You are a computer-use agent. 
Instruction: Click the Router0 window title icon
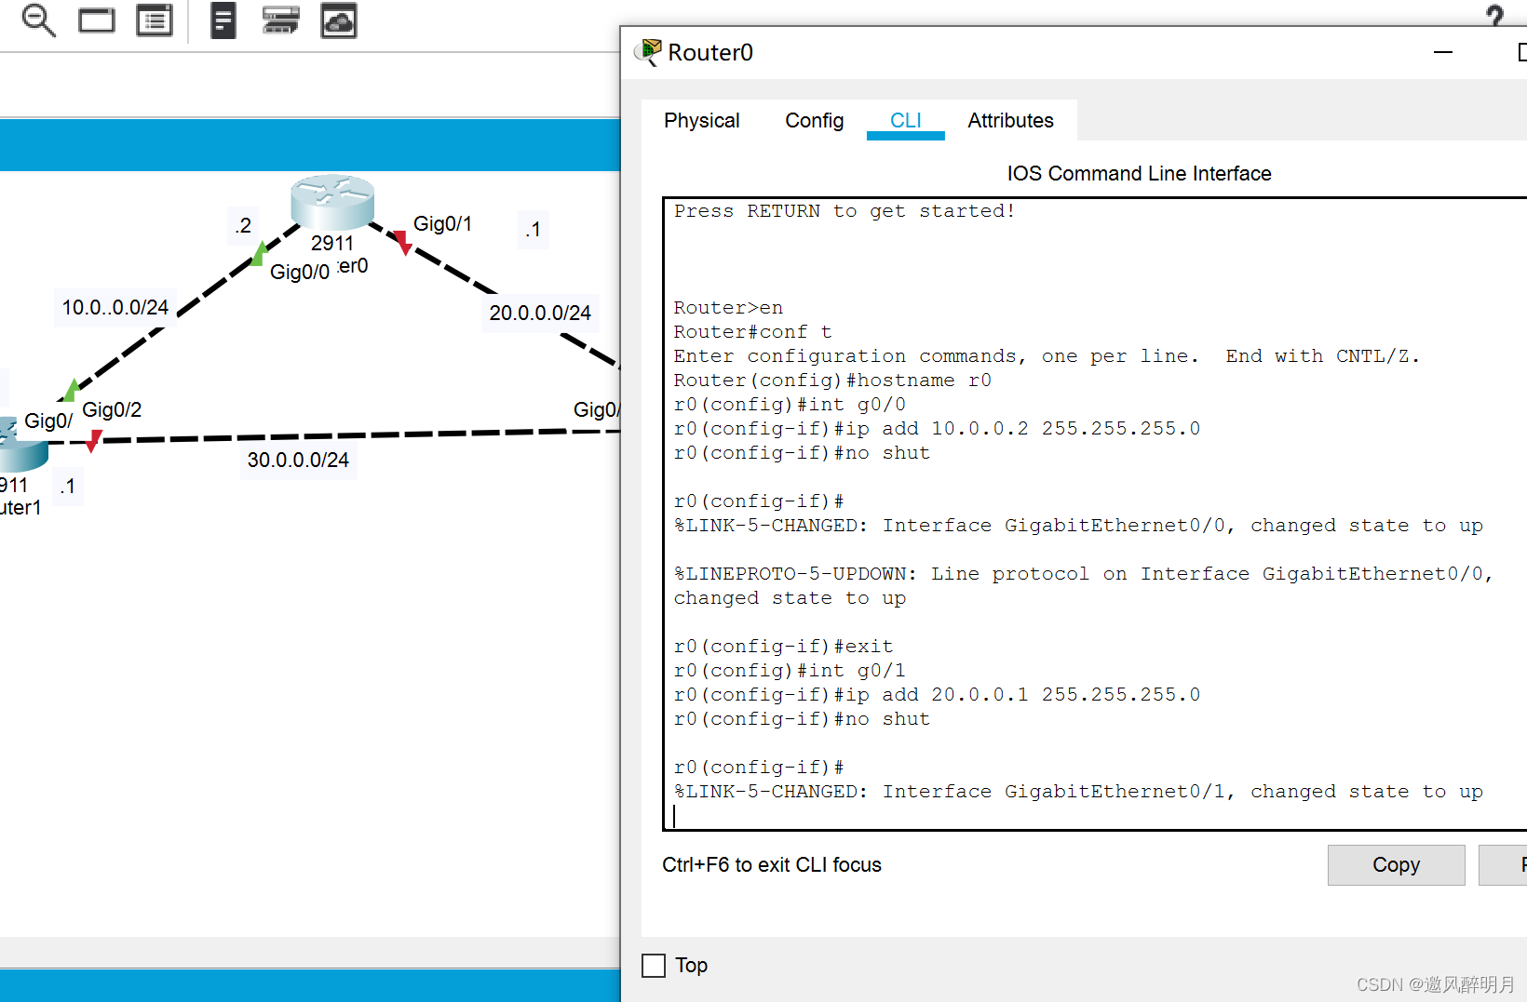tap(648, 52)
